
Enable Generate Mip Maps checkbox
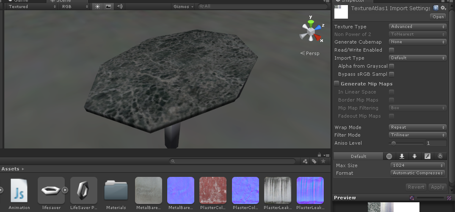[336, 83]
